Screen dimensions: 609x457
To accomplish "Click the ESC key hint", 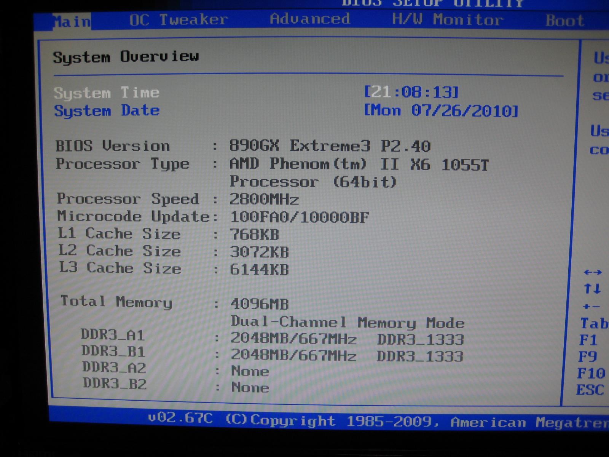I will (x=590, y=390).
